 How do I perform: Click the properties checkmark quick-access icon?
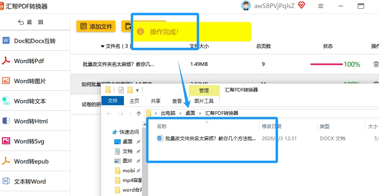121,90
